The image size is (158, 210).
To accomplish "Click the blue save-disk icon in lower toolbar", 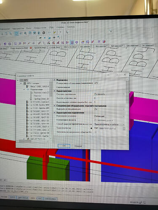I will pos(88,42).
